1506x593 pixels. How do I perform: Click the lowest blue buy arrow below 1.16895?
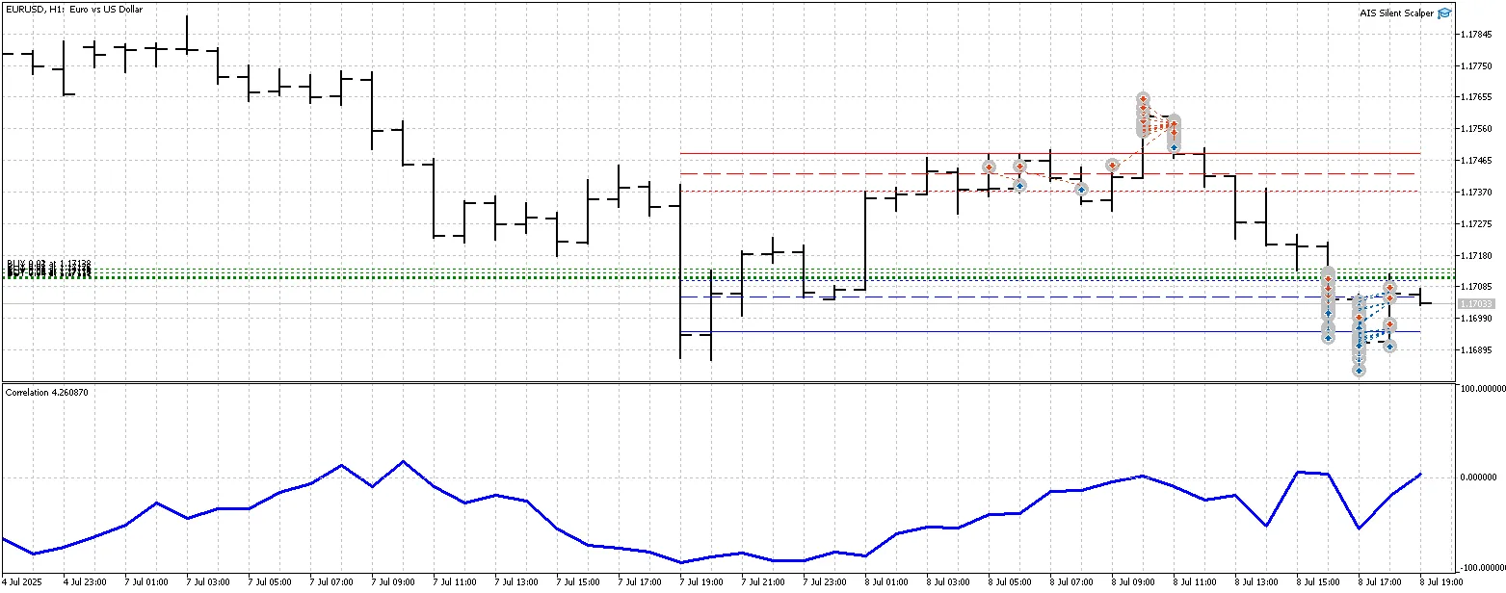click(1359, 370)
